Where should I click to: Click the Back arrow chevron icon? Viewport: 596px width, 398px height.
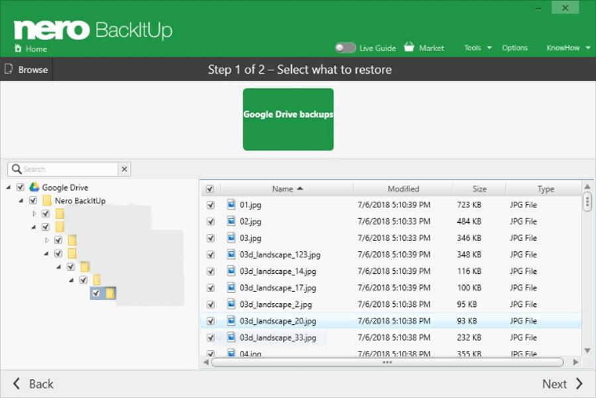point(17,383)
